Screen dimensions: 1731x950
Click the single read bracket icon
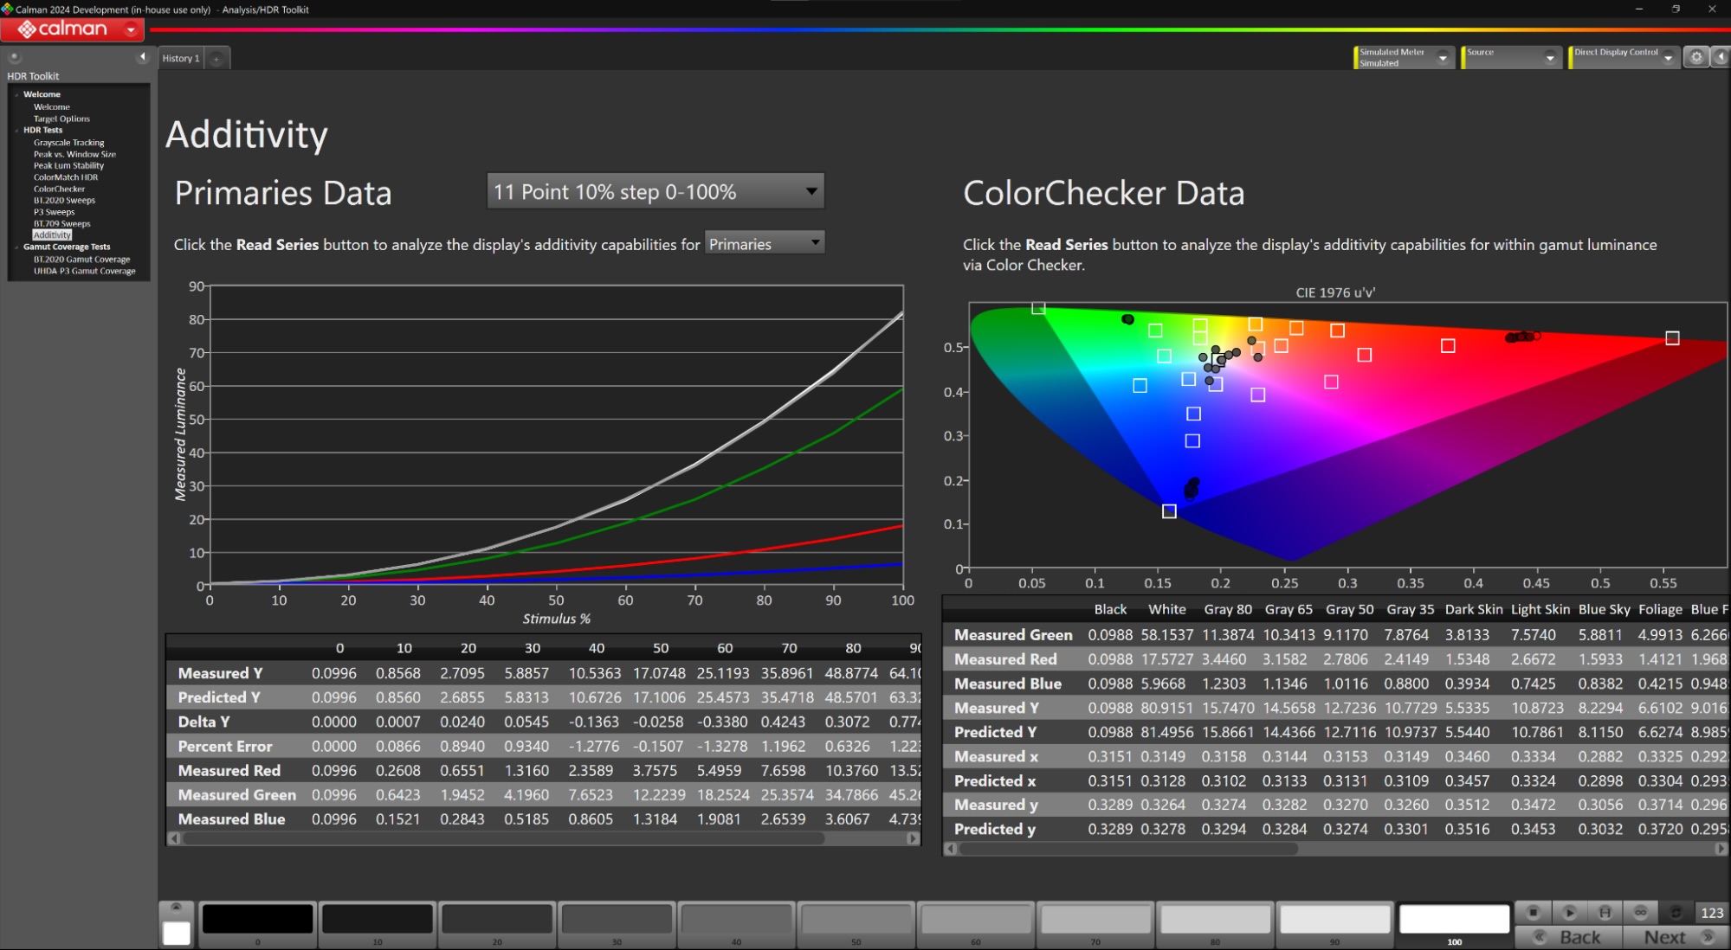(1605, 912)
